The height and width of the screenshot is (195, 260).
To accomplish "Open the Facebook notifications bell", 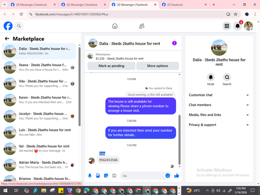I will point(238,26).
